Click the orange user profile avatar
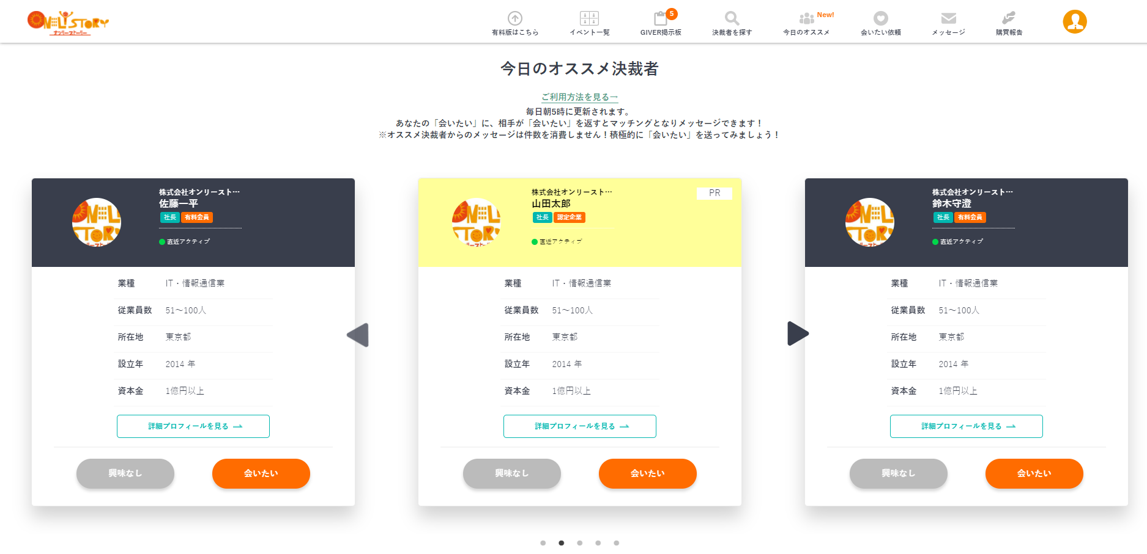 point(1074,21)
